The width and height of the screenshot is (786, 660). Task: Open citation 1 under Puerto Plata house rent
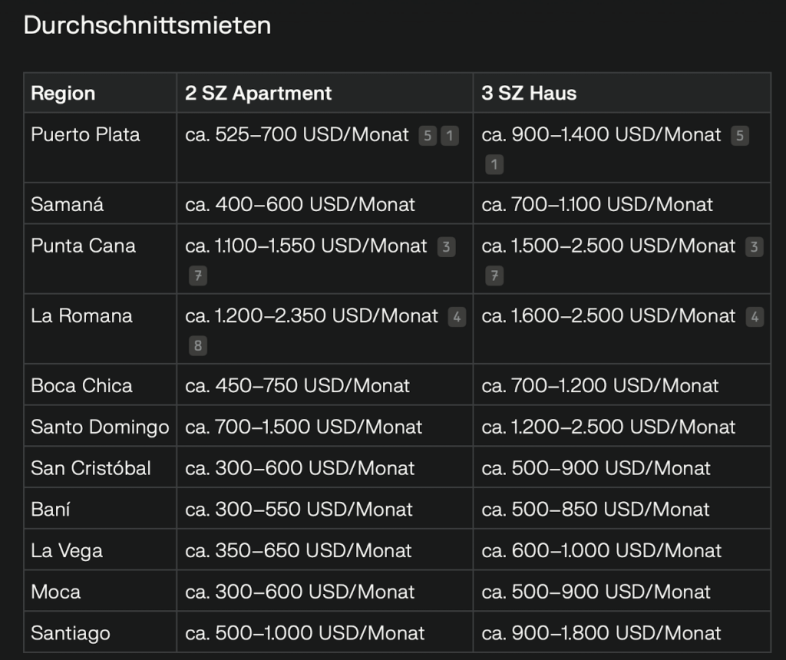494,165
